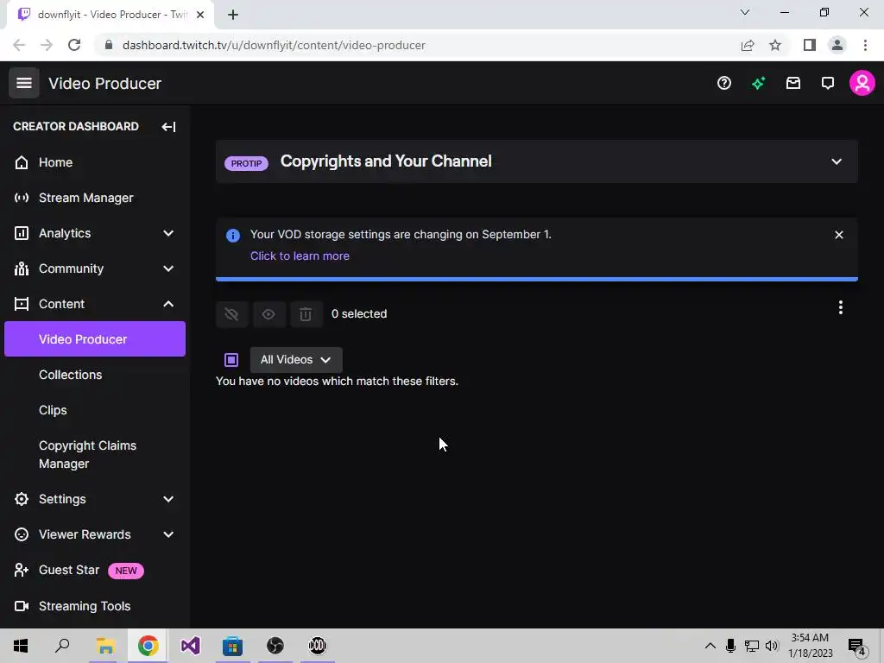Viewport: 884px width, 663px height.
Task: Select Video Producer in sidebar
Action: pyautogui.click(x=95, y=338)
